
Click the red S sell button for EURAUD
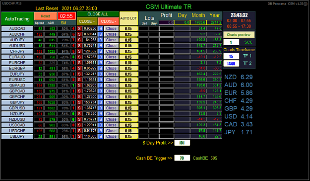click(79, 57)
